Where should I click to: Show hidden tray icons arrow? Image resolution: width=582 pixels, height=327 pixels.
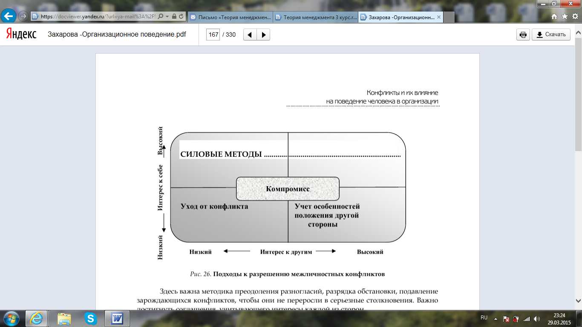point(495,318)
